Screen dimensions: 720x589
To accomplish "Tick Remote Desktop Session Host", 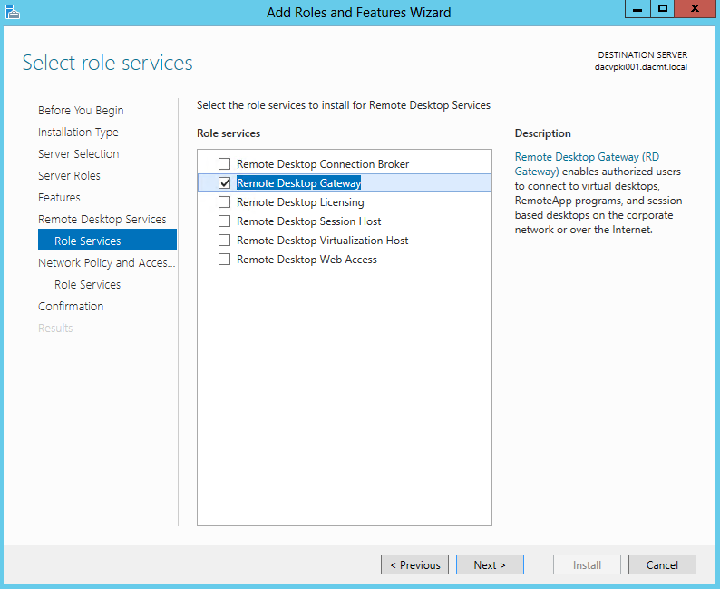I will point(224,221).
